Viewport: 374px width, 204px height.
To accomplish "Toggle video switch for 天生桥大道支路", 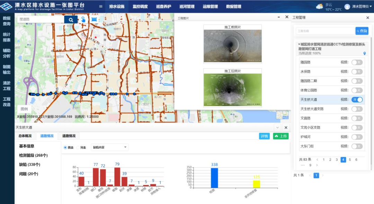I will coord(357,109).
